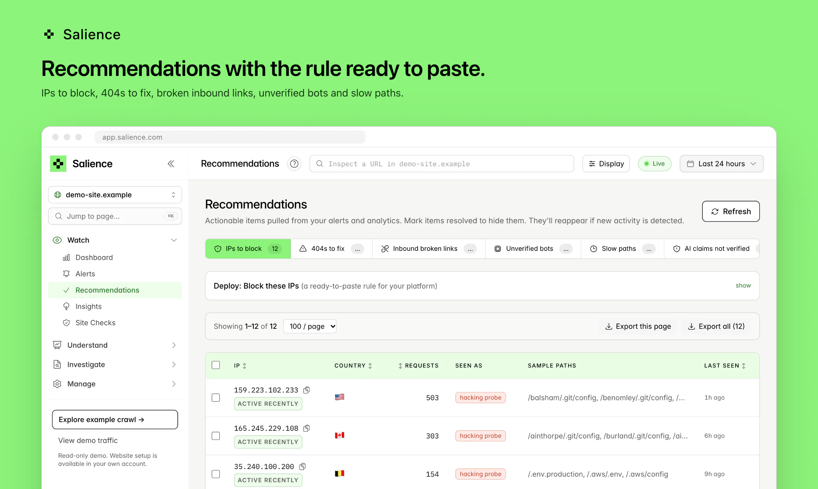Open the Last 24 hours date range dropdown

(x=721, y=163)
